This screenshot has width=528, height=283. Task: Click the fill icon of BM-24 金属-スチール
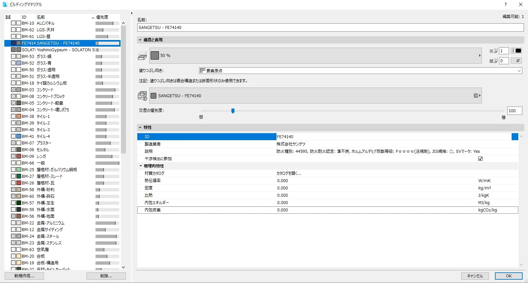click(x=13, y=236)
